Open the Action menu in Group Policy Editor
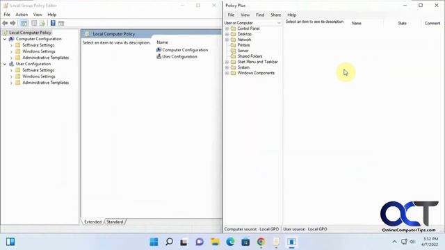Screen dimensions: 445x250 point(22,15)
